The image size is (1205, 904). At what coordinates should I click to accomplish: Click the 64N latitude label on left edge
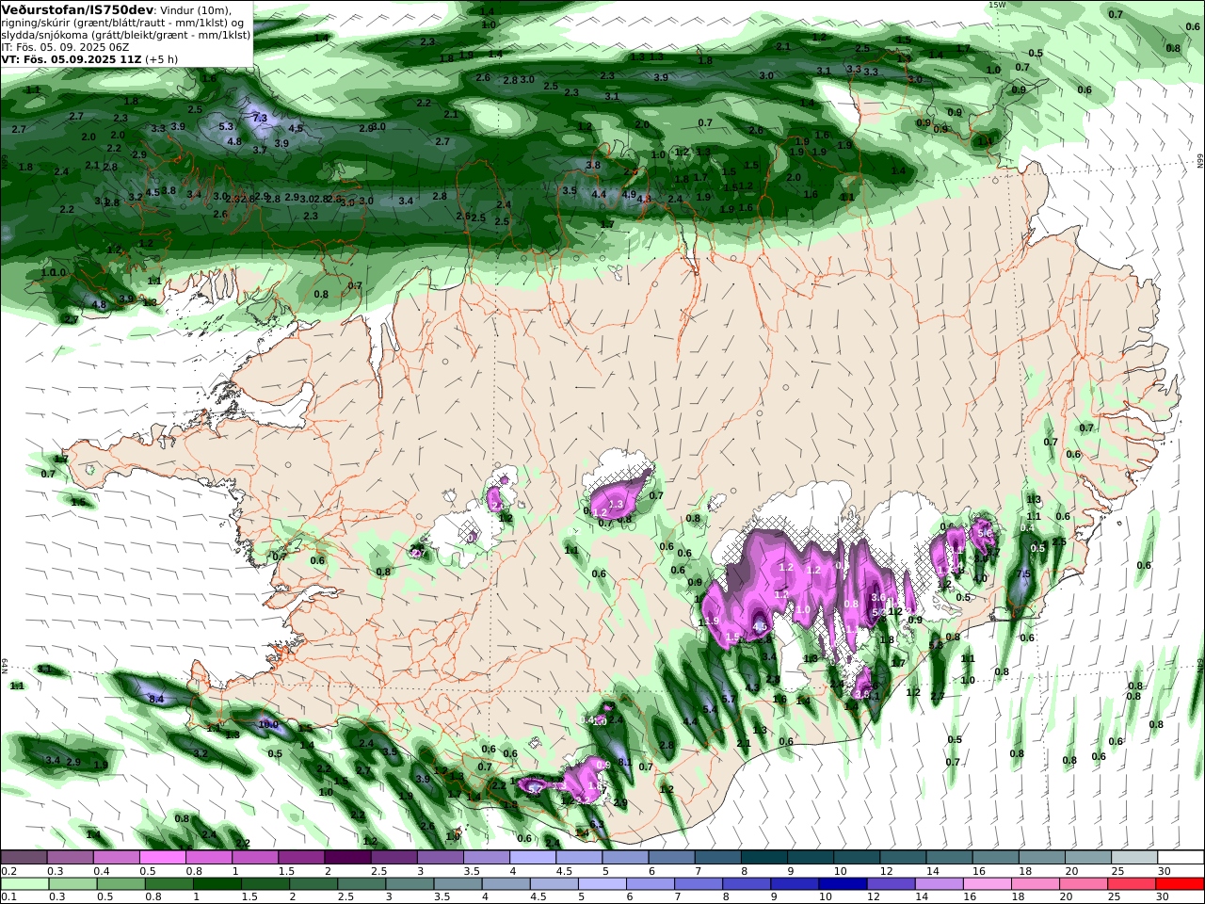[x=5, y=666]
